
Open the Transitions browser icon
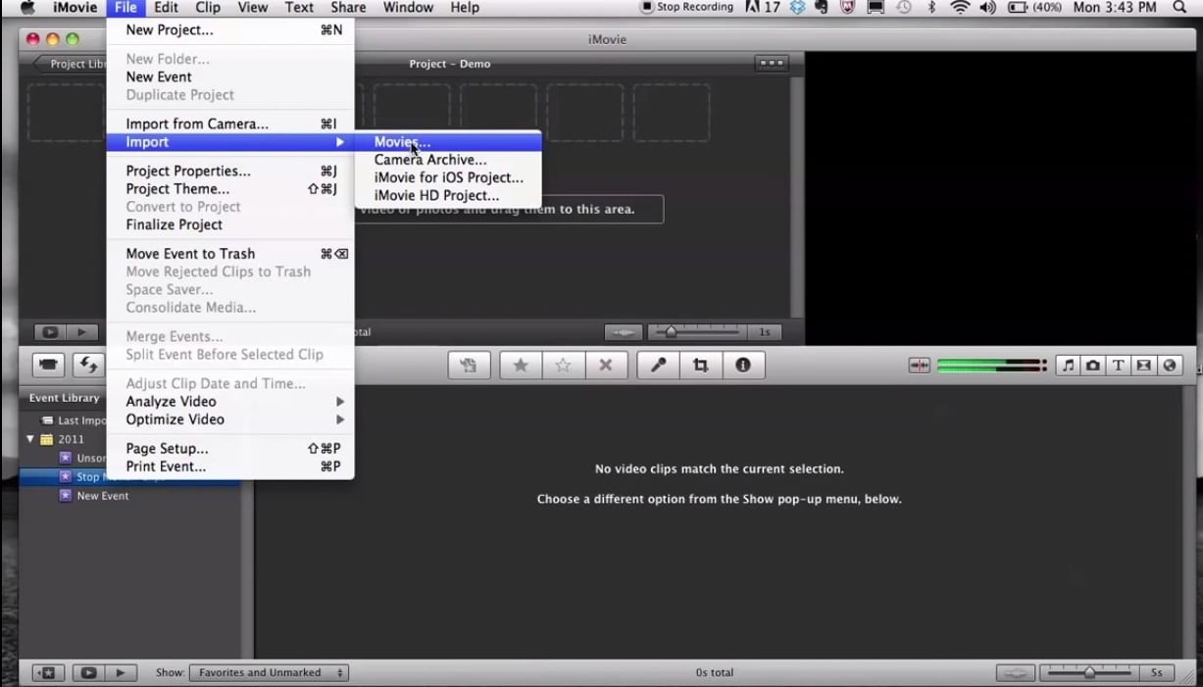[x=1143, y=365]
